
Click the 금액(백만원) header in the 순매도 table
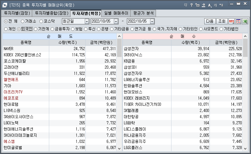point(101,43)
